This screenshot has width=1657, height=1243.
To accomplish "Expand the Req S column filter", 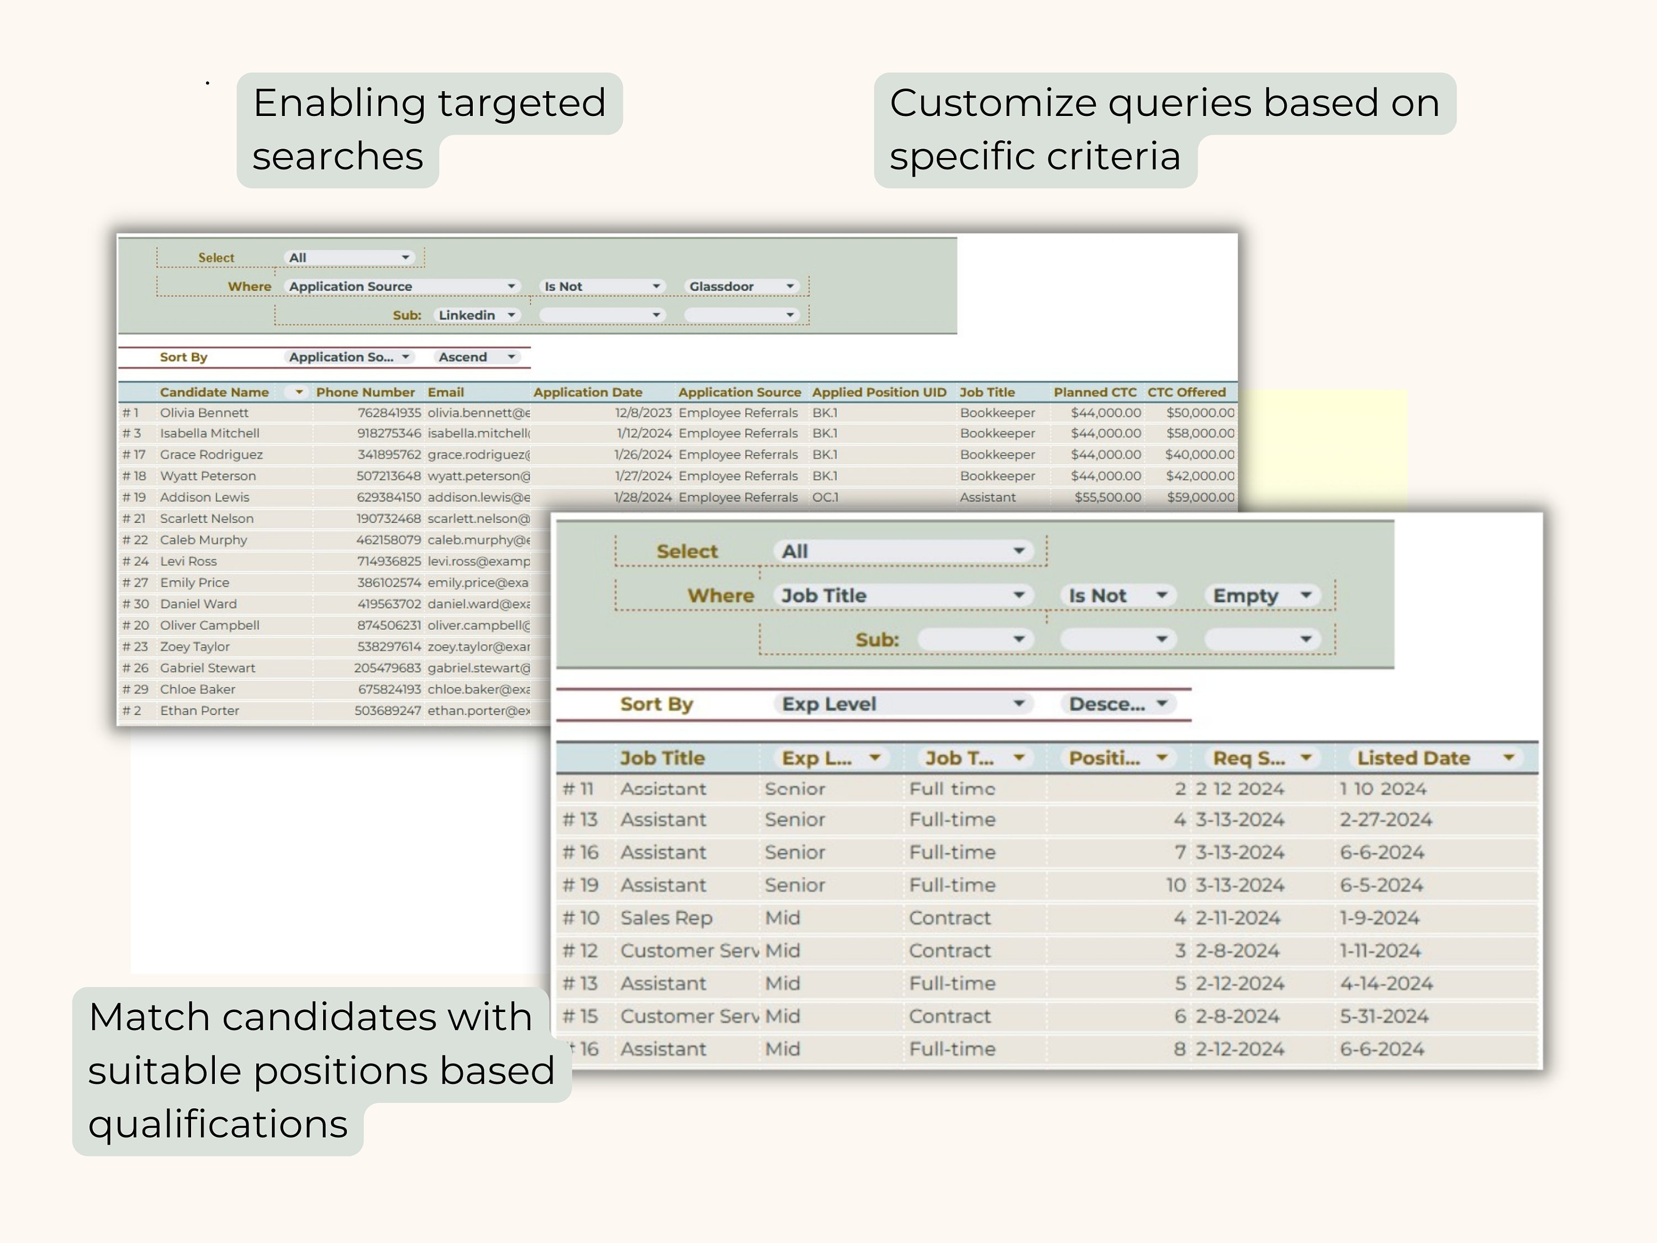I will [1307, 759].
